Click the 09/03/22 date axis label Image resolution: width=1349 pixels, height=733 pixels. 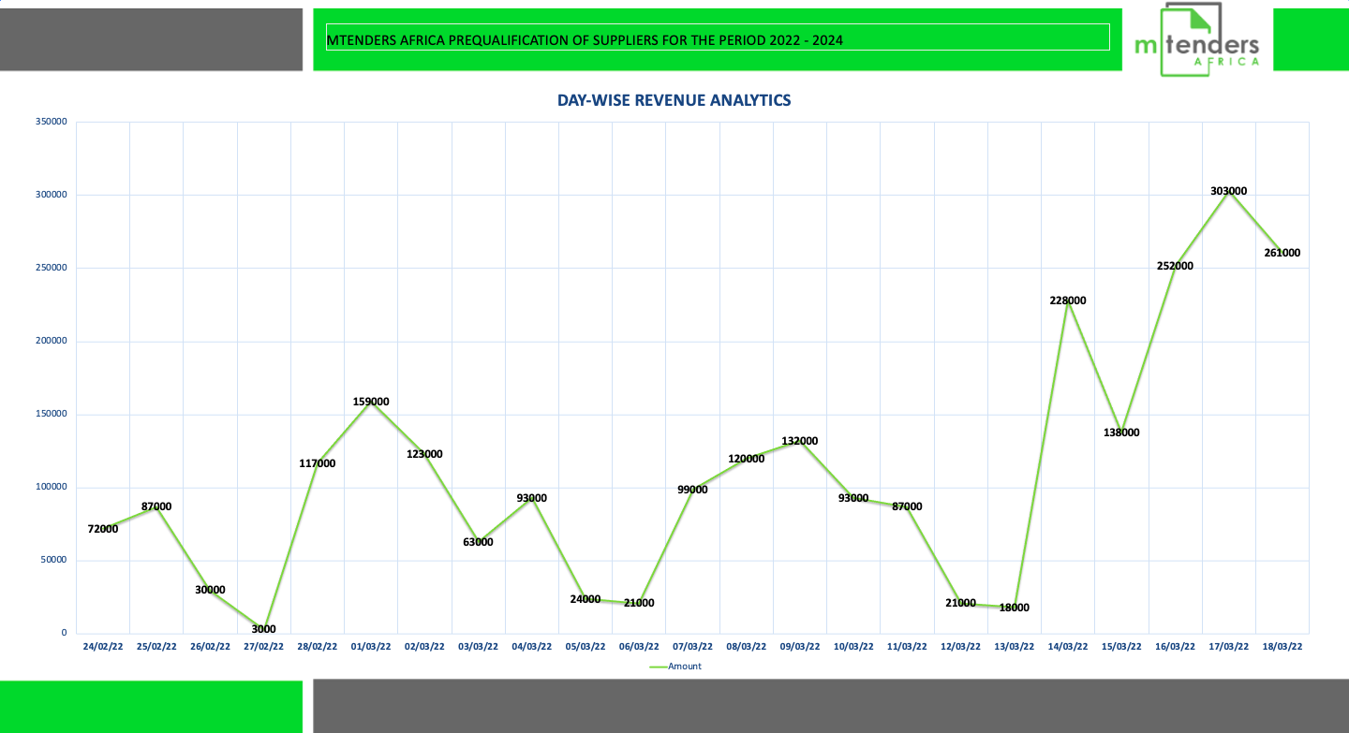800,646
